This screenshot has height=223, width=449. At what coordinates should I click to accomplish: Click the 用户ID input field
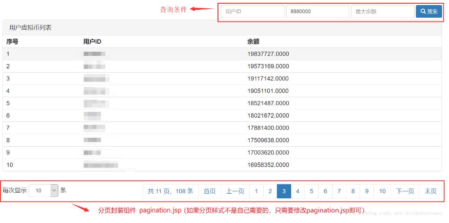coord(252,11)
